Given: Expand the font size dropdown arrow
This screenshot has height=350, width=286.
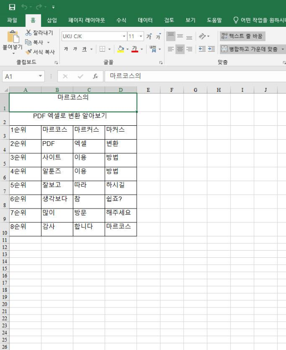Looking at the screenshot, I should 141,36.
